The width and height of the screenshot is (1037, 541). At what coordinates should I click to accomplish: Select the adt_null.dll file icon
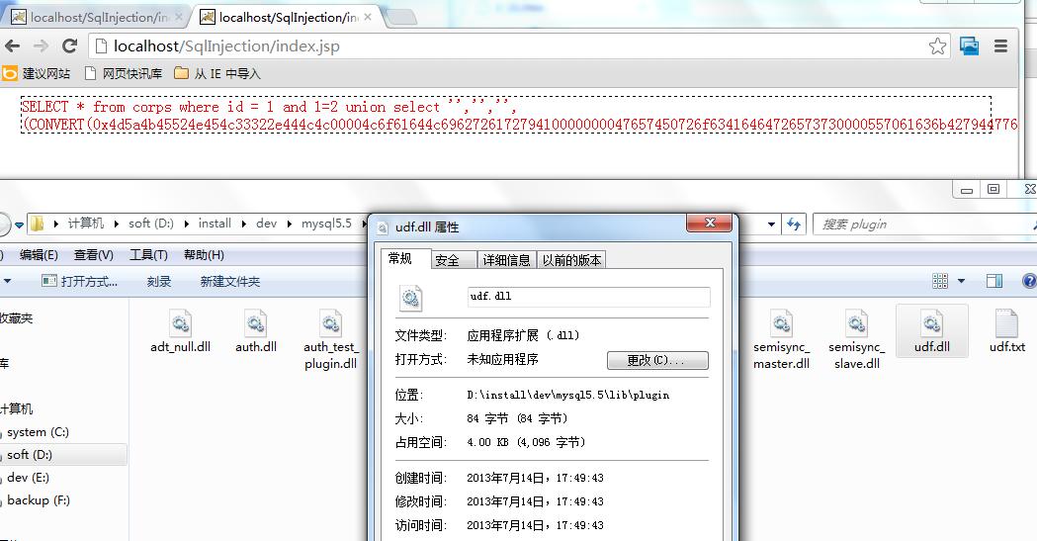(180, 324)
